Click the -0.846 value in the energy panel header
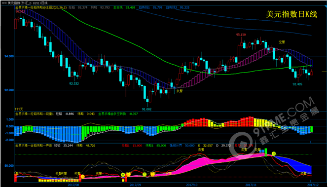This screenshot has height=187, width=328. (x=70, y=114)
